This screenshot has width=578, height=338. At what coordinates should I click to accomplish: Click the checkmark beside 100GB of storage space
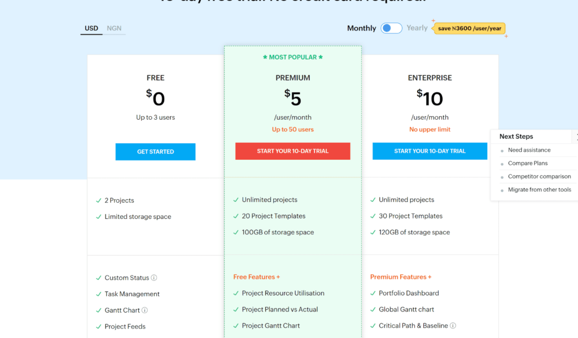(236, 232)
